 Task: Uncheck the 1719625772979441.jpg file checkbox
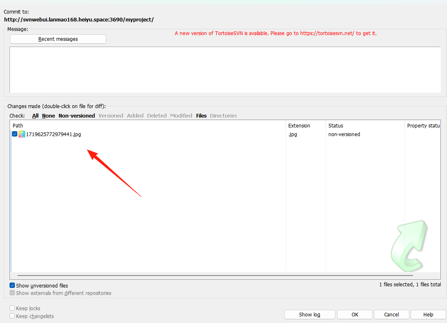(x=15, y=134)
